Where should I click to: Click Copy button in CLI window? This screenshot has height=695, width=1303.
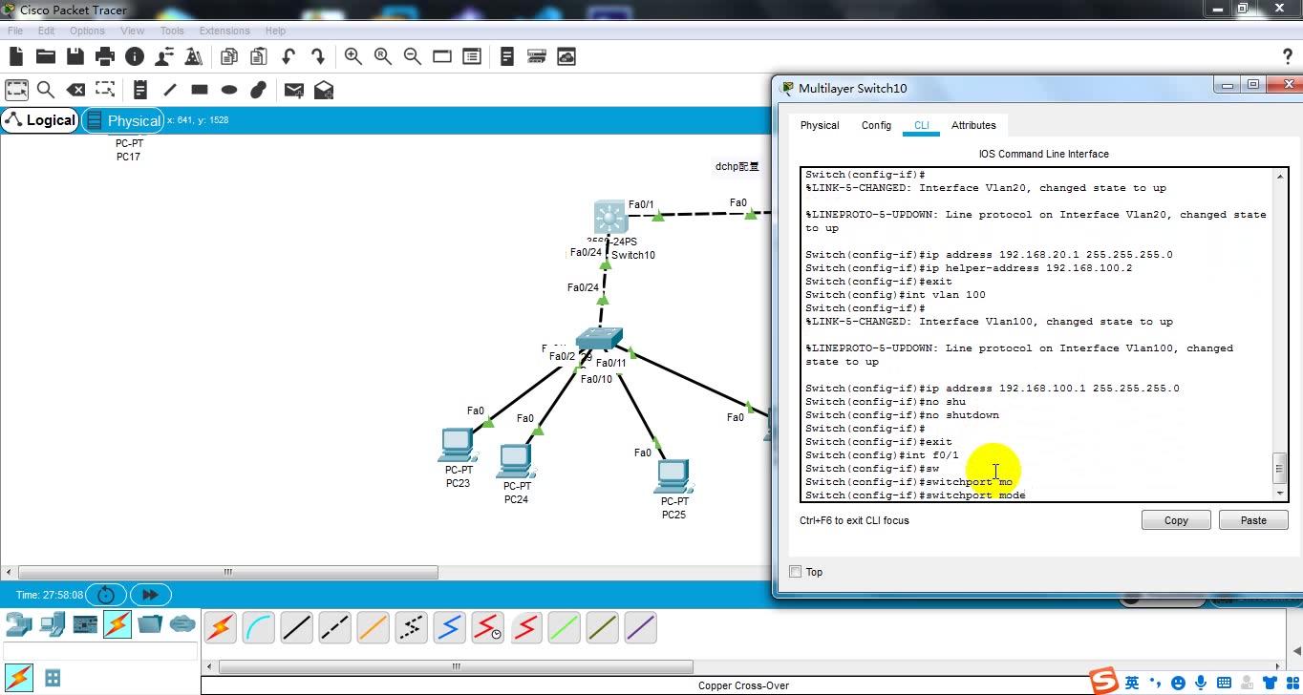click(x=1176, y=520)
